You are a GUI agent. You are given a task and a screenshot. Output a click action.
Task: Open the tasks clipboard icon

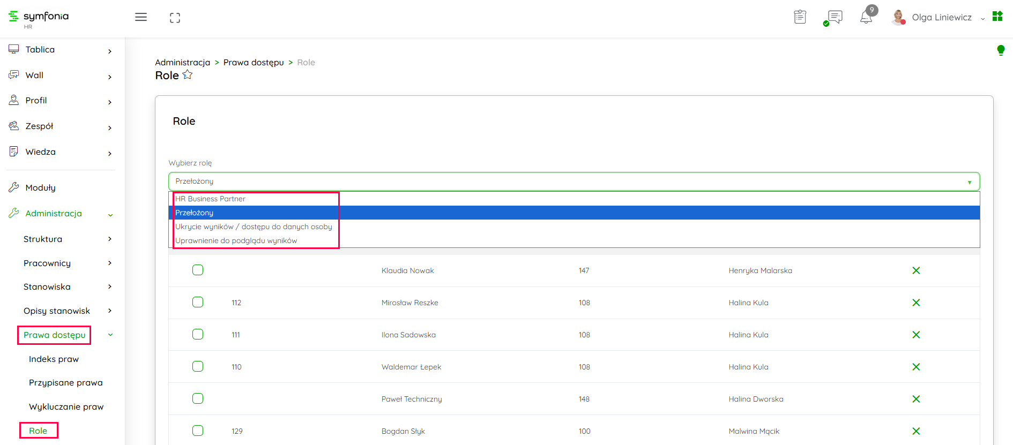[x=800, y=17]
